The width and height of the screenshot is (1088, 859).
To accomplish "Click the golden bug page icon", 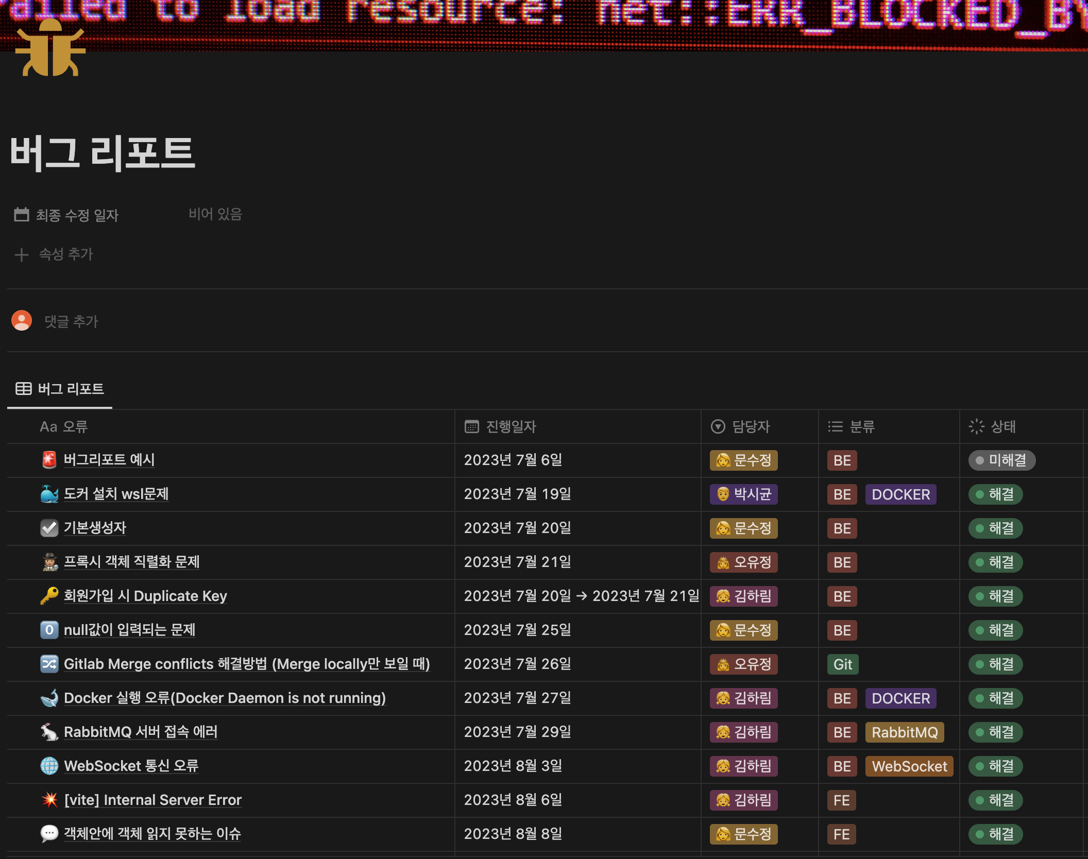I will pos(50,48).
